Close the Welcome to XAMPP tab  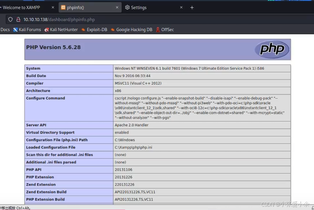(53, 8)
